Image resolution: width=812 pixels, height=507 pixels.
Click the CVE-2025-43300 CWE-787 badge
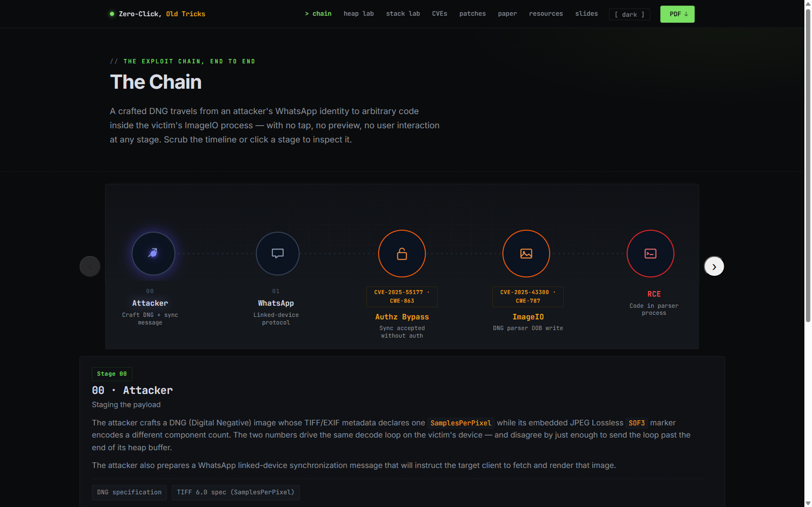click(528, 297)
